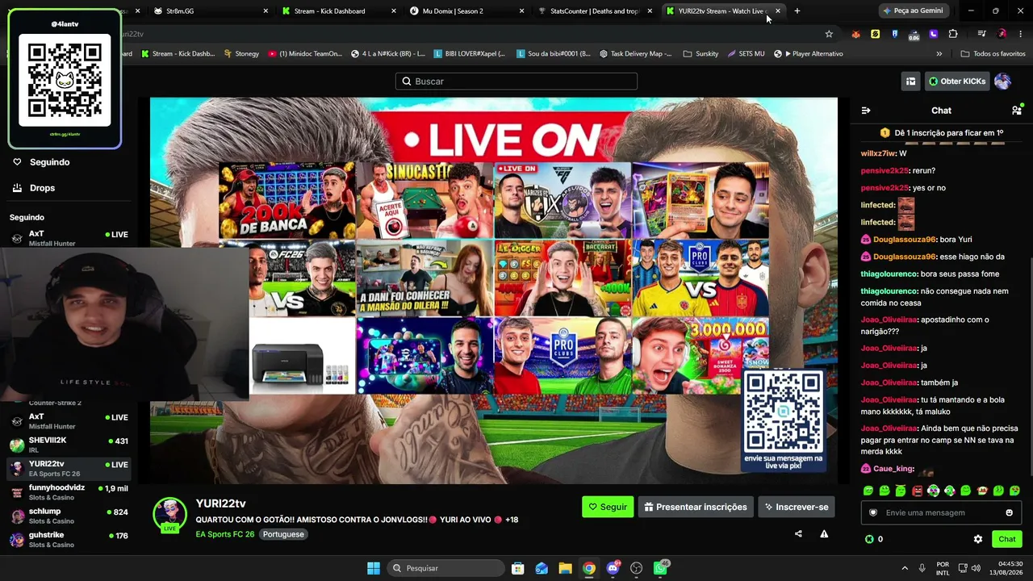
Task: Open the Task Delivery Map bookmark
Action: (636, 54)
